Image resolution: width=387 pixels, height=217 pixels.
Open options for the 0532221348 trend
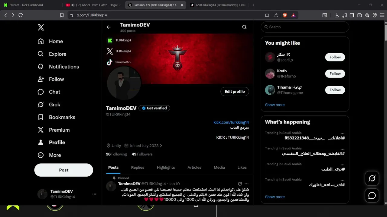(x=342, y=134)
